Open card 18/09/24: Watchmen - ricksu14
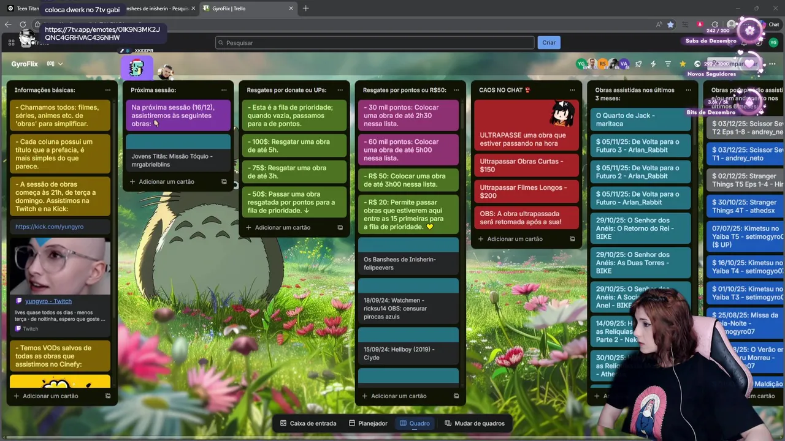This screenshot has width=785, height=441. [x=408, y=301]
